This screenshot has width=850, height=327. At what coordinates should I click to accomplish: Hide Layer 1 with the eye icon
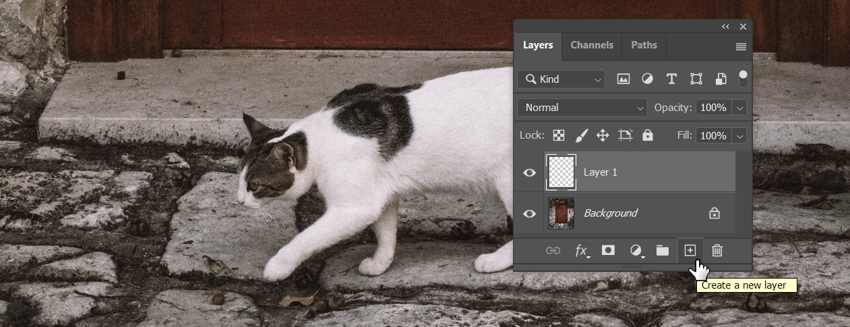tap(530, 172)
